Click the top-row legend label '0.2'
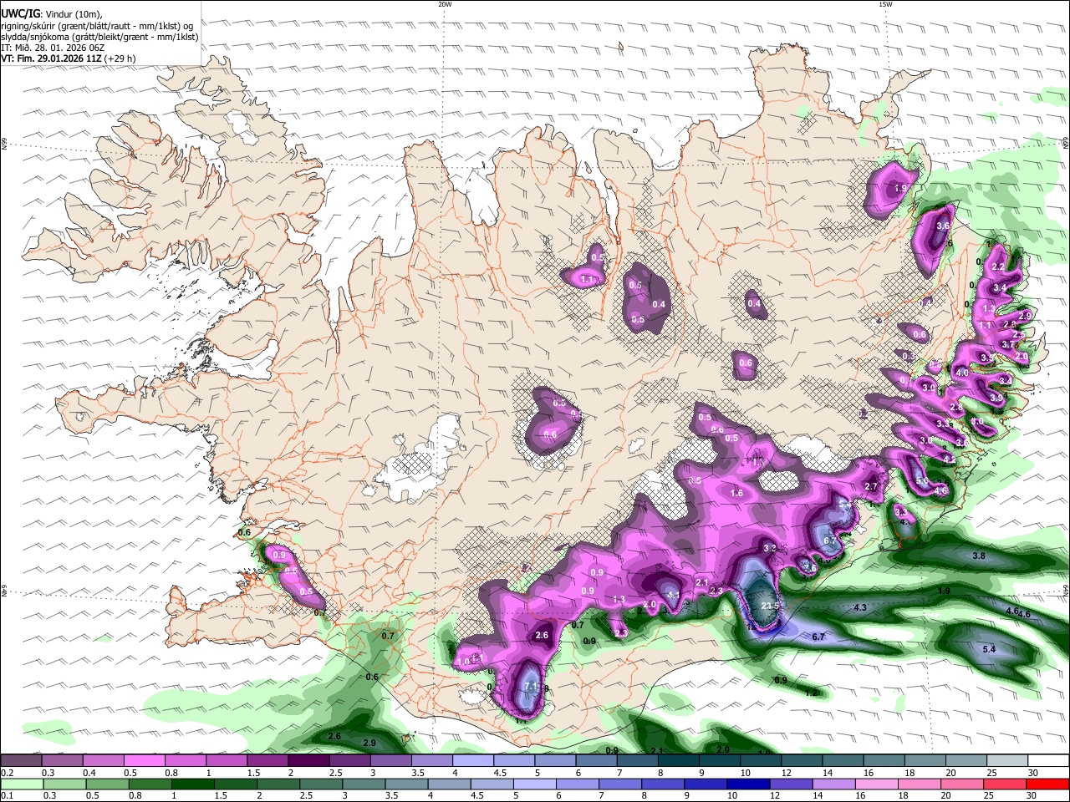The width and height of the screenshot is (1070, 802). pos(7,772)
